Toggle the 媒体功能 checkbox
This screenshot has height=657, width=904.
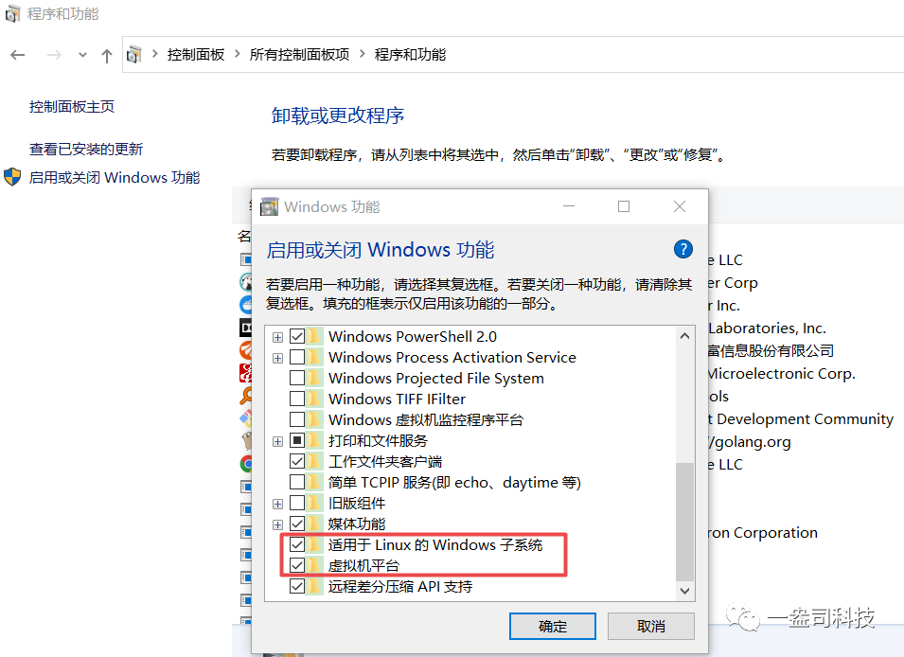tap(297, 524)
